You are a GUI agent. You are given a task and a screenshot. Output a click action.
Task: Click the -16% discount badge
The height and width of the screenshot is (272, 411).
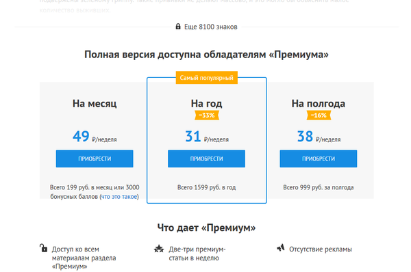coord(319,115)
